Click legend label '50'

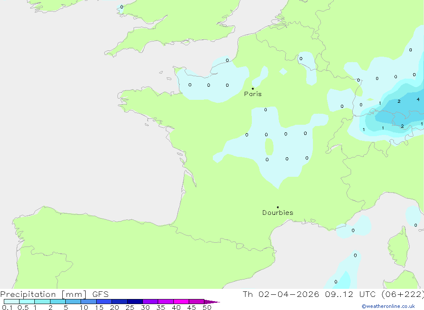[x=207, y=307]
